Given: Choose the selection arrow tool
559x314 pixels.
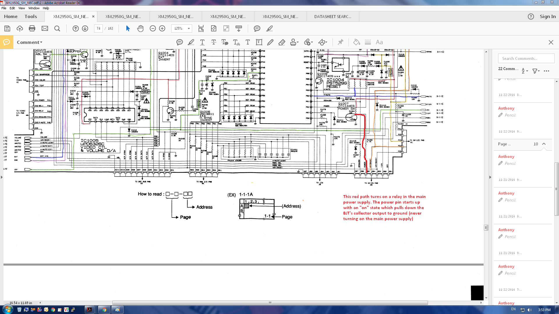Looking at the screenshot, I should (x=128, y=28).
